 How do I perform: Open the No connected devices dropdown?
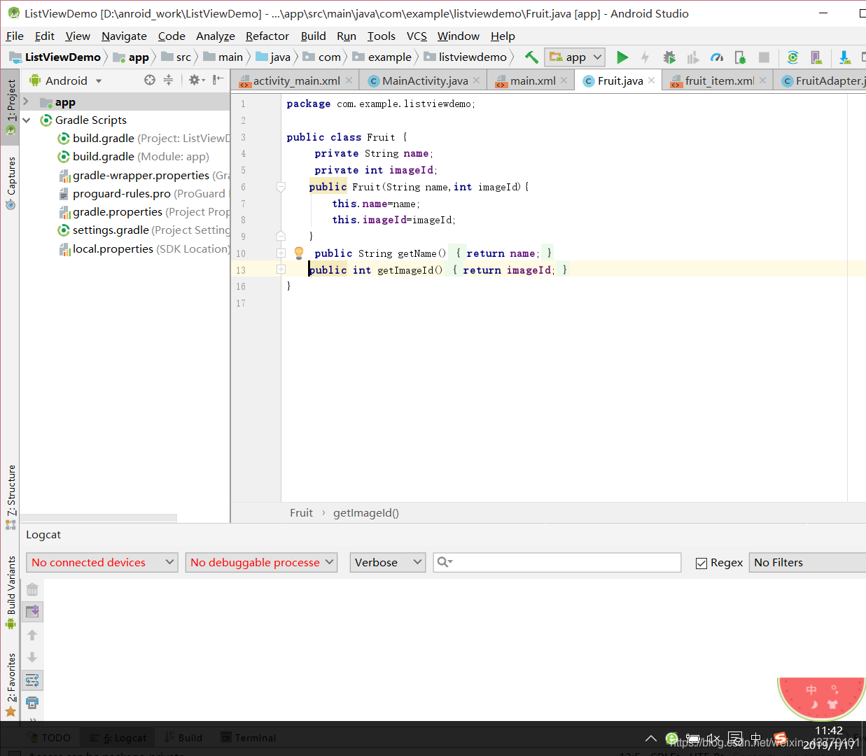(x=102, y=562)
